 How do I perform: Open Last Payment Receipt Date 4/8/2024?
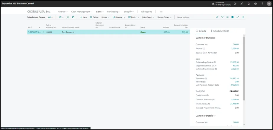(235, 85)
